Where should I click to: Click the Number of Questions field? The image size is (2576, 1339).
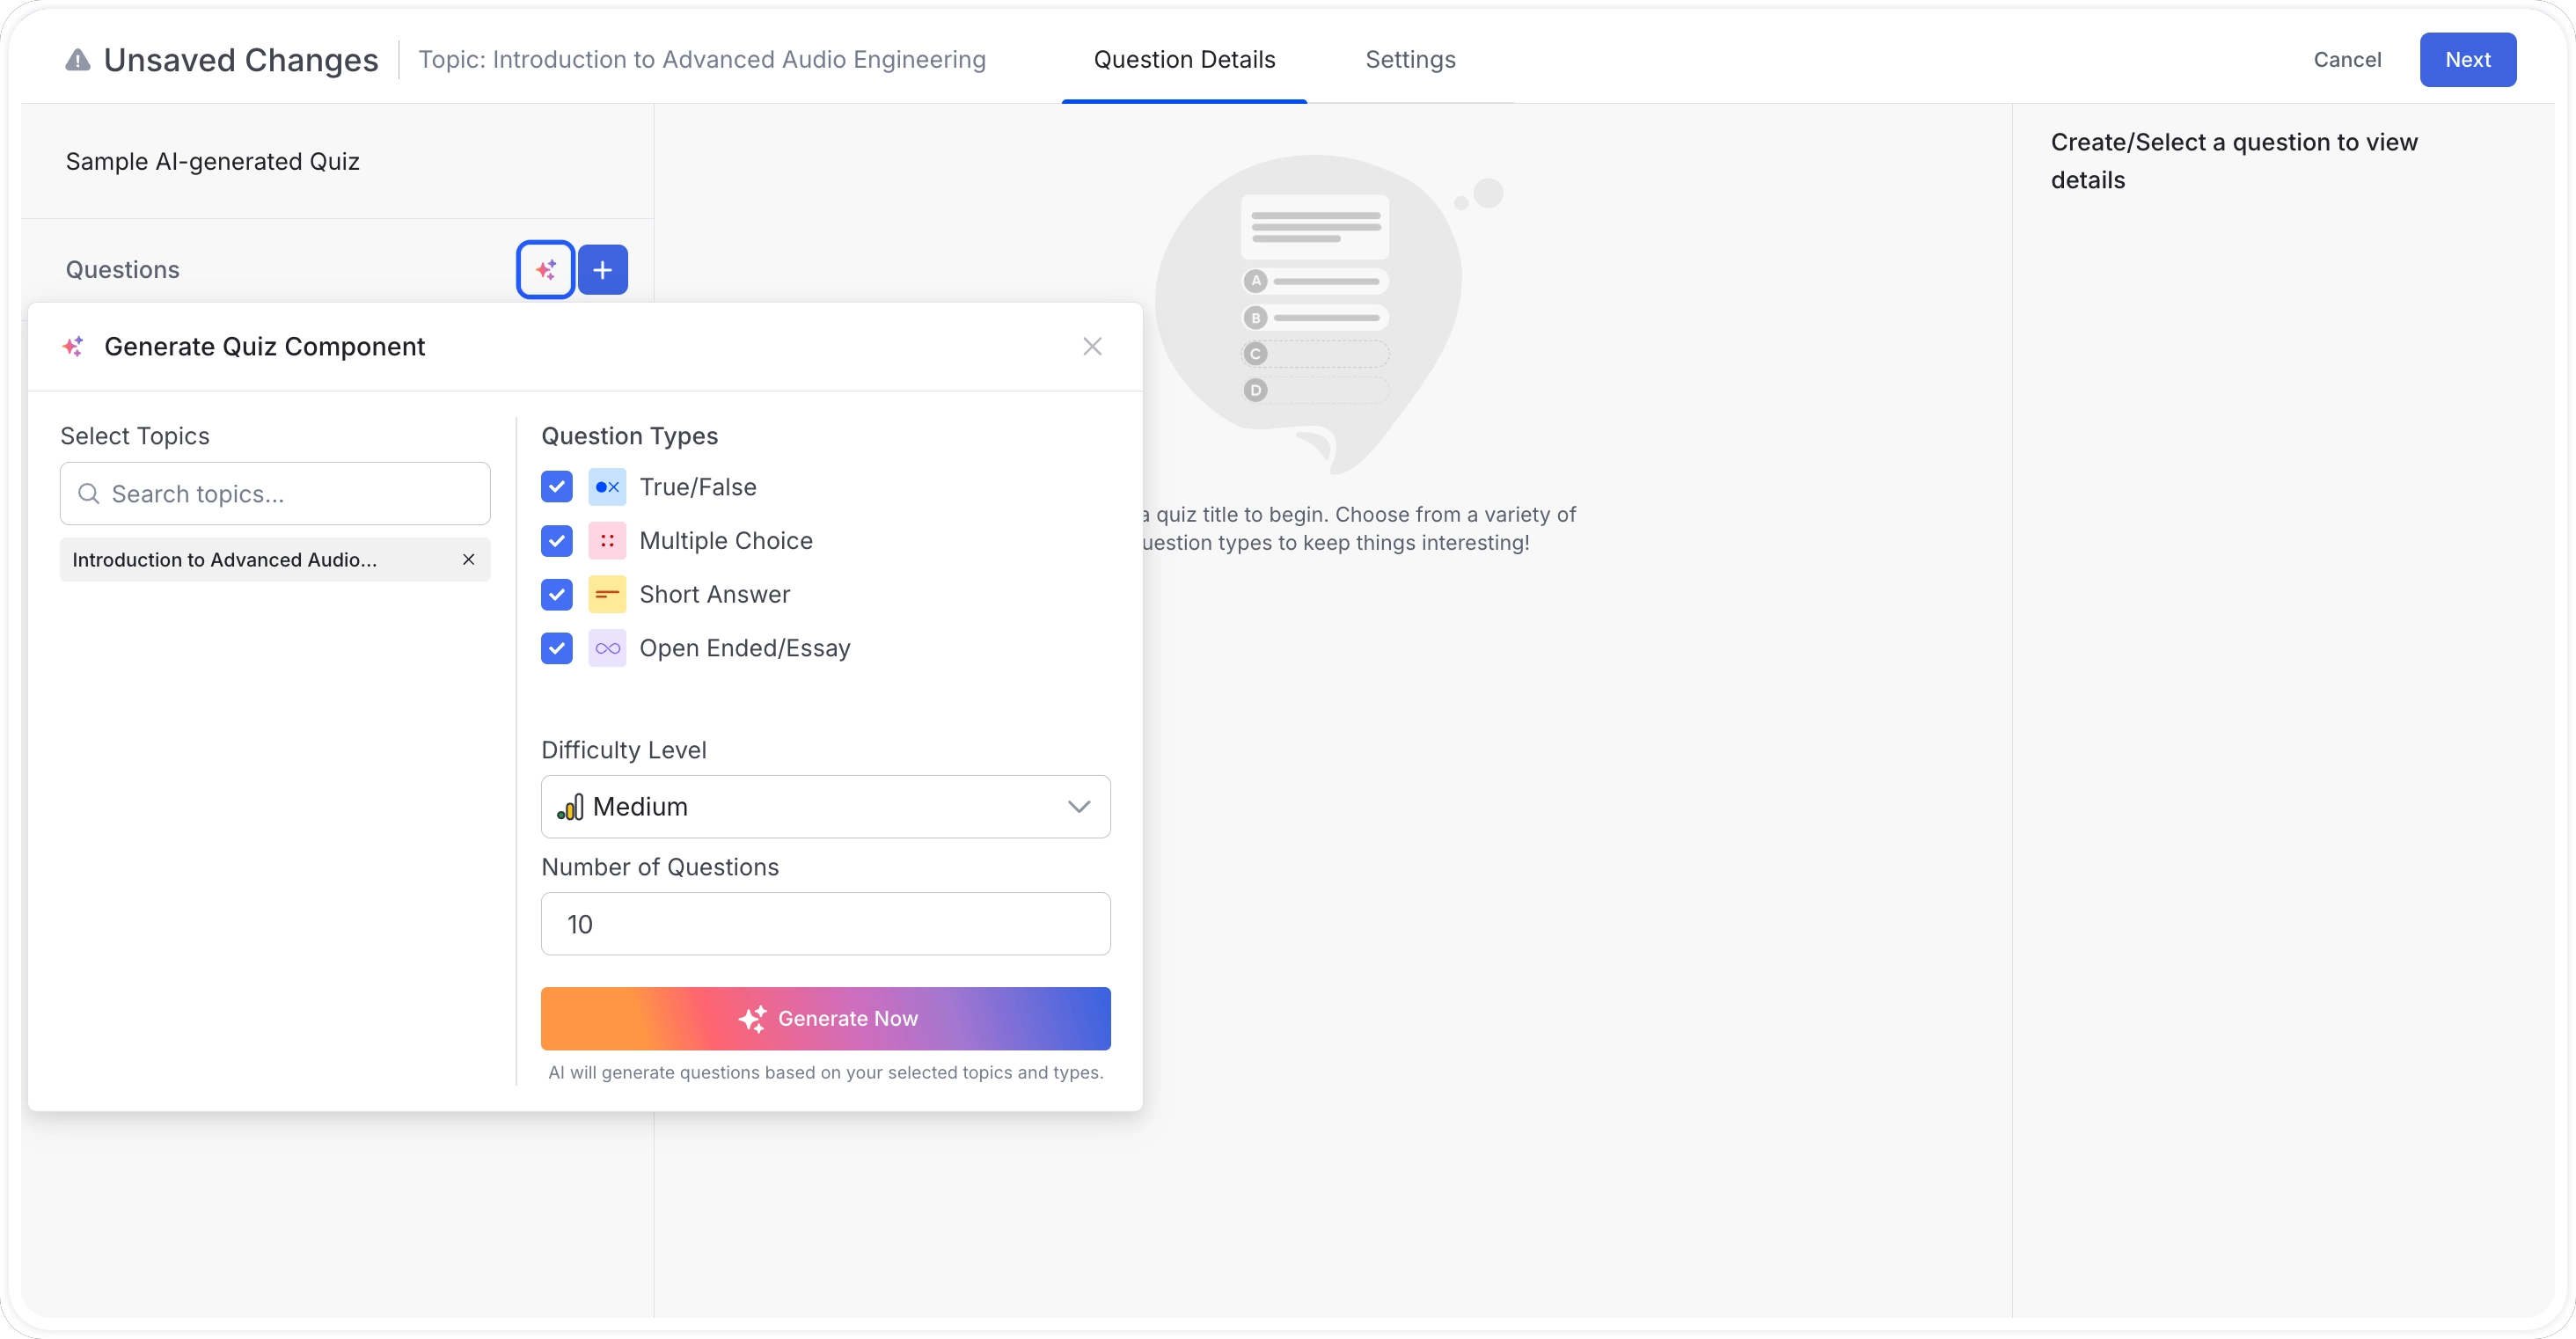[825, 924]
